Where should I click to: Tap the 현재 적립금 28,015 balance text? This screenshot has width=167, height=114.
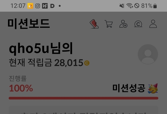(x=46, y=63)
